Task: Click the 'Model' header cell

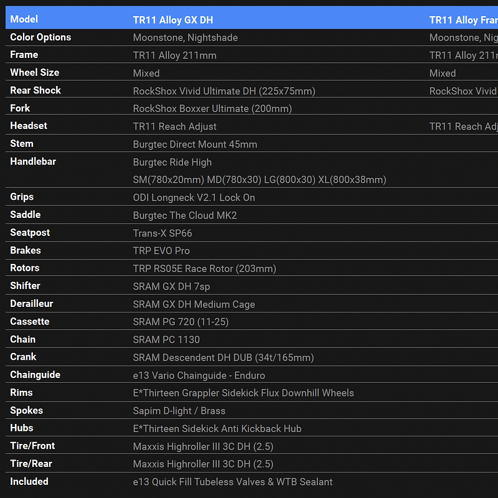Action: [x=24, y=19]
